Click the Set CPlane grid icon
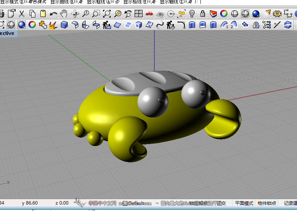 (160, 14)
